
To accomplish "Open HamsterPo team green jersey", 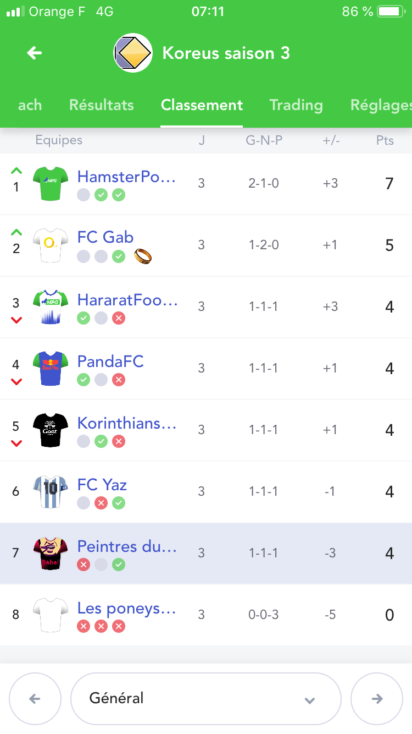I will pos(50,183).
